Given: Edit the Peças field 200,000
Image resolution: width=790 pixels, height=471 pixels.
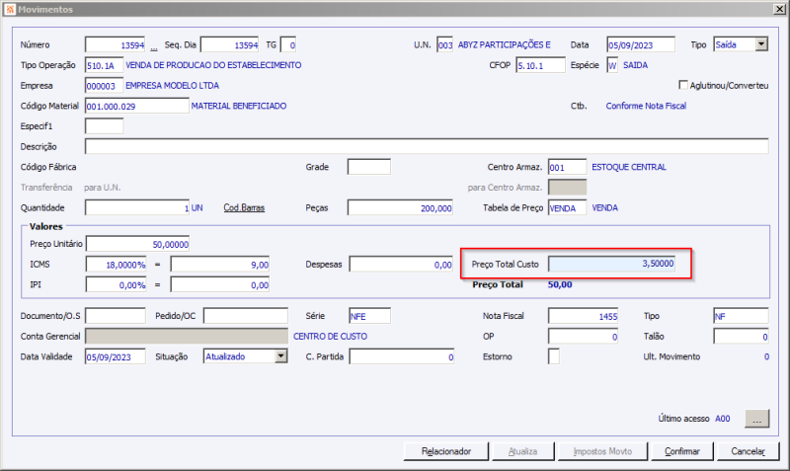Looking at the screenshot, I should pos(400,207).
